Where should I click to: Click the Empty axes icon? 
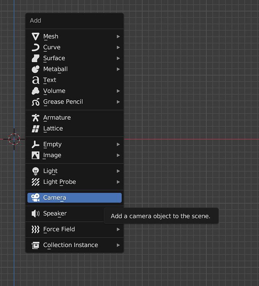click(x=35, y=145)
